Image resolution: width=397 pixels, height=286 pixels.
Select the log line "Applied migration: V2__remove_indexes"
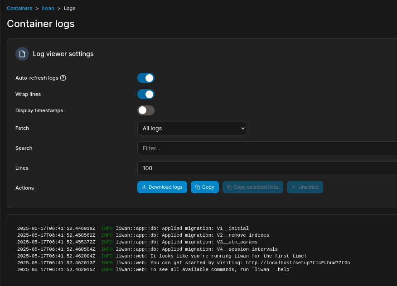click(143, 235)
